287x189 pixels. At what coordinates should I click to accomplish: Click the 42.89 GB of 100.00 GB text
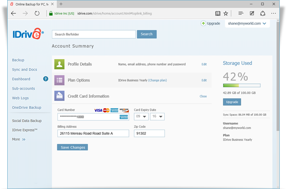[239, 93]
